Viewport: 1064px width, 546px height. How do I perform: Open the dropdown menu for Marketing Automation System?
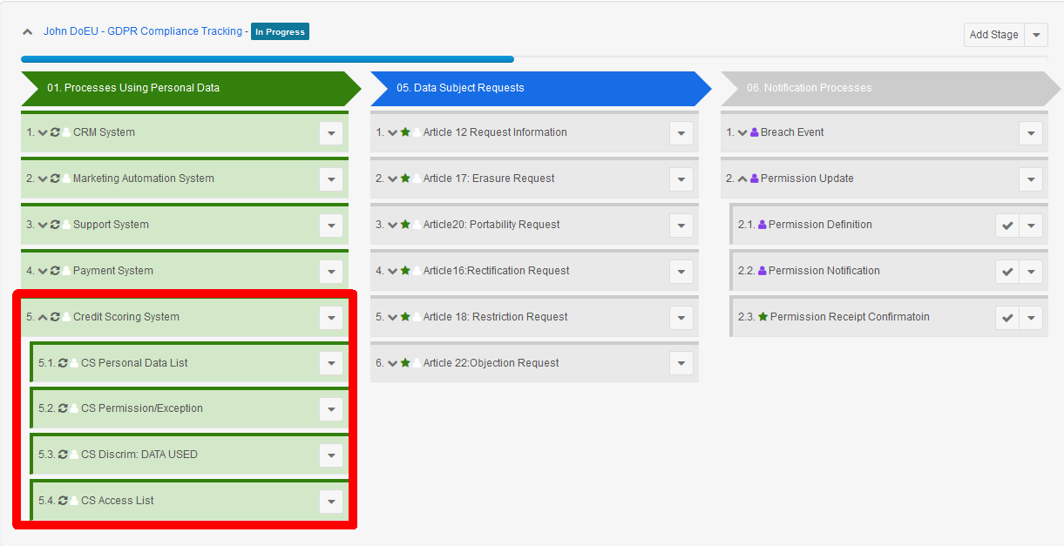pyautogui.click(x=330, y=179)
